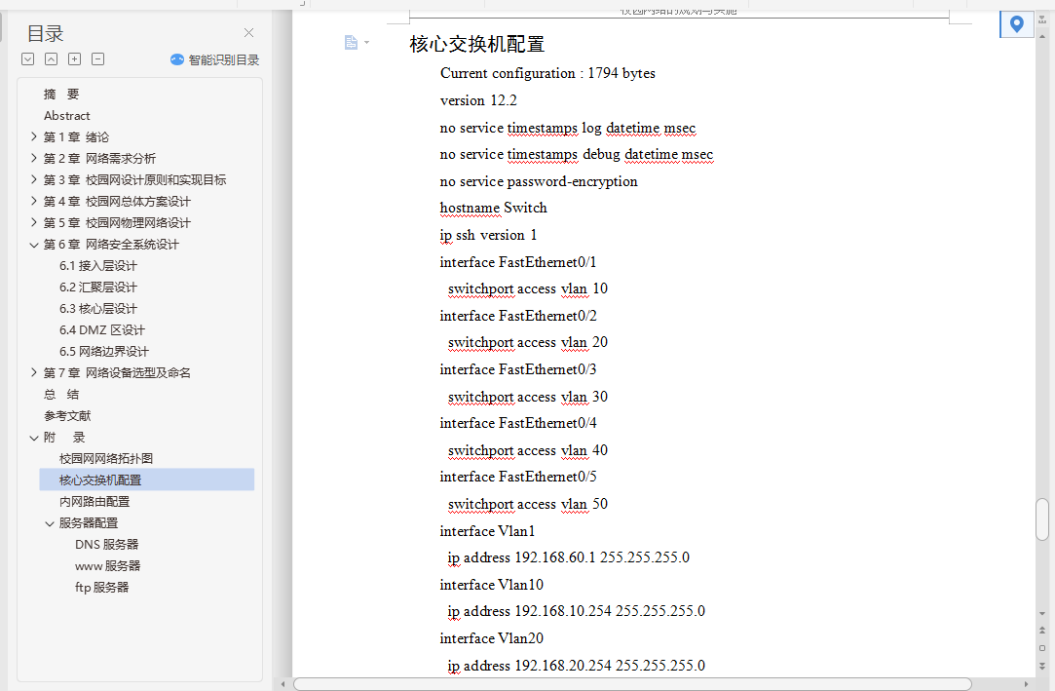Click the horizontal scroll left arrow
The width and height of the screenshot is (1055, 691).
(283, 684)
